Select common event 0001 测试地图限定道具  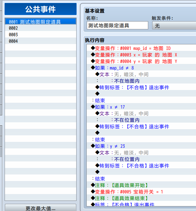(41, 22)
